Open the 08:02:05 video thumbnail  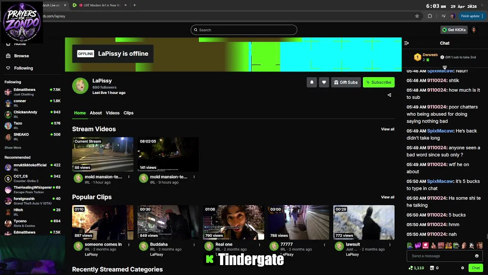(x=168, y=154)
